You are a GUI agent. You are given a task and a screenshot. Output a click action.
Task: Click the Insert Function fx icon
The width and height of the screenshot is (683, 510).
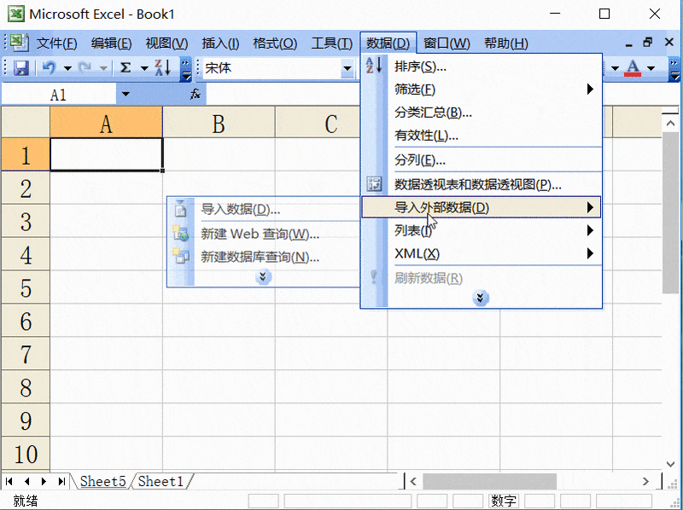(x=196, y=94)
